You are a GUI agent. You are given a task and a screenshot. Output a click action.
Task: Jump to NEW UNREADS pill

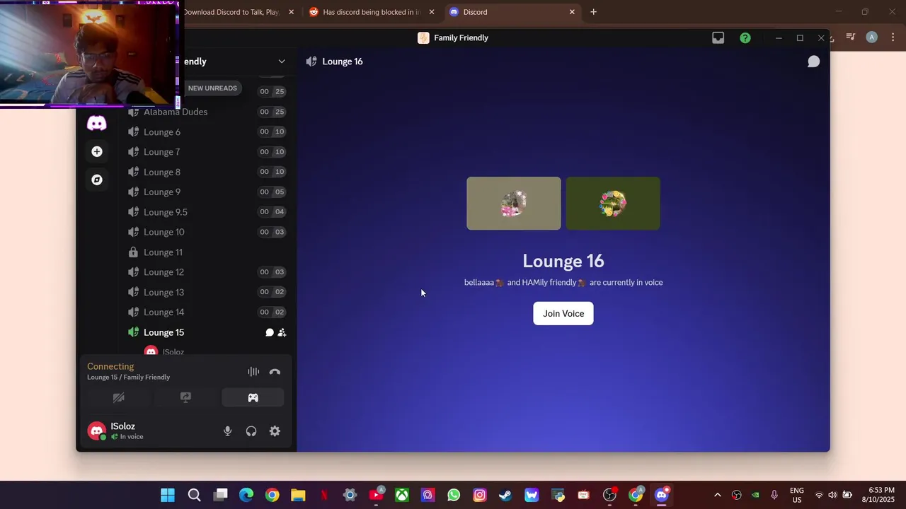pos(212,88)
